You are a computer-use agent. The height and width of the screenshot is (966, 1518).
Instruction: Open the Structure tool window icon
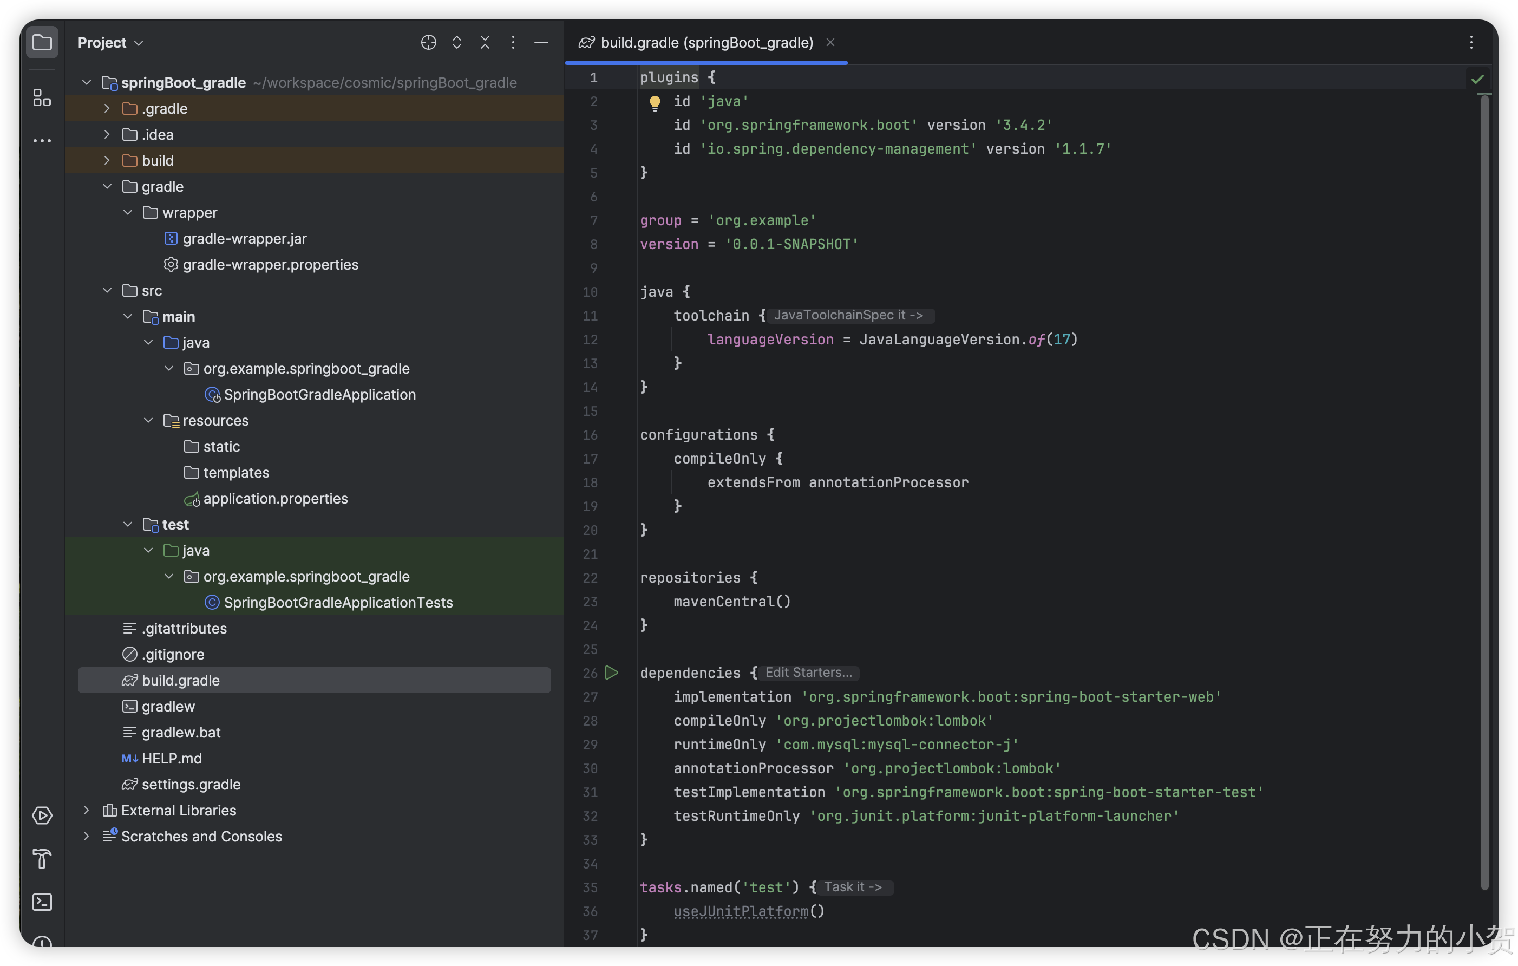pyautogui.click(x=42, y=97)
